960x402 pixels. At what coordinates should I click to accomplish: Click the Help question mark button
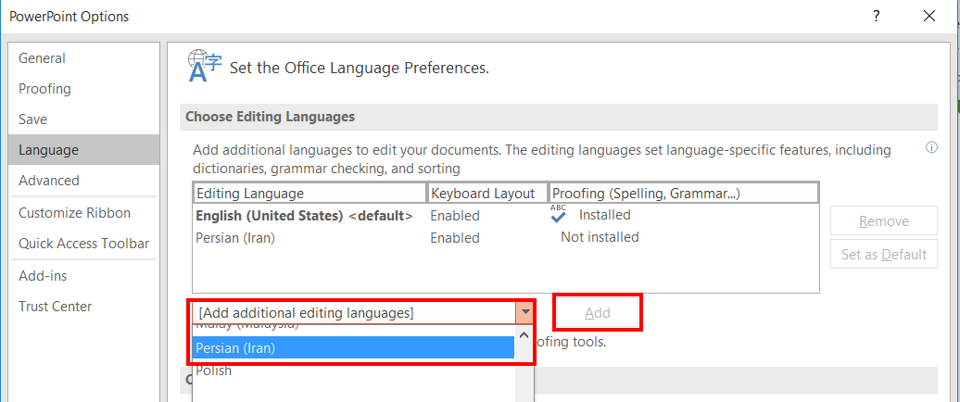point(875,16)
